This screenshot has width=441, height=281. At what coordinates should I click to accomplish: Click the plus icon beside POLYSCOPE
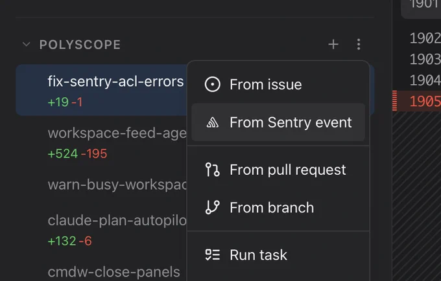pyautogui.click(x=333, y=45)
